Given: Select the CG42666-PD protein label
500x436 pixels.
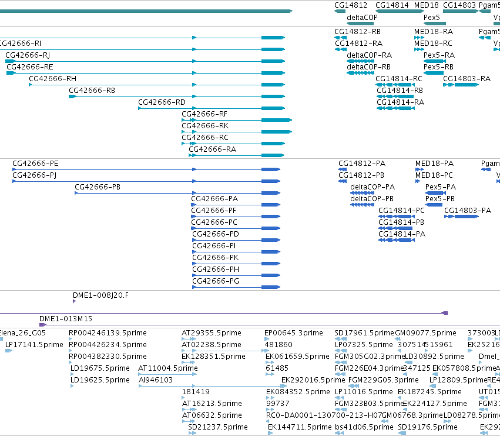Looking at the screenshot, I should (216, 235).
